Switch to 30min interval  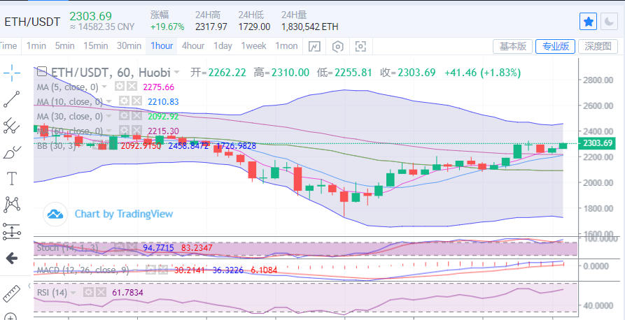[129, 46]
